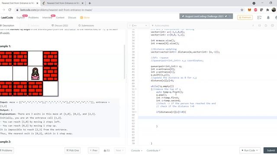This screenshot has width=277, height=155.
Task: Open the red adblock extension icon
Action: pos(255,10)
